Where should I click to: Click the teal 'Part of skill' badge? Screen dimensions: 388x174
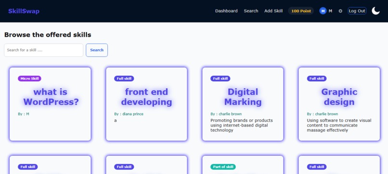(223, 167)
